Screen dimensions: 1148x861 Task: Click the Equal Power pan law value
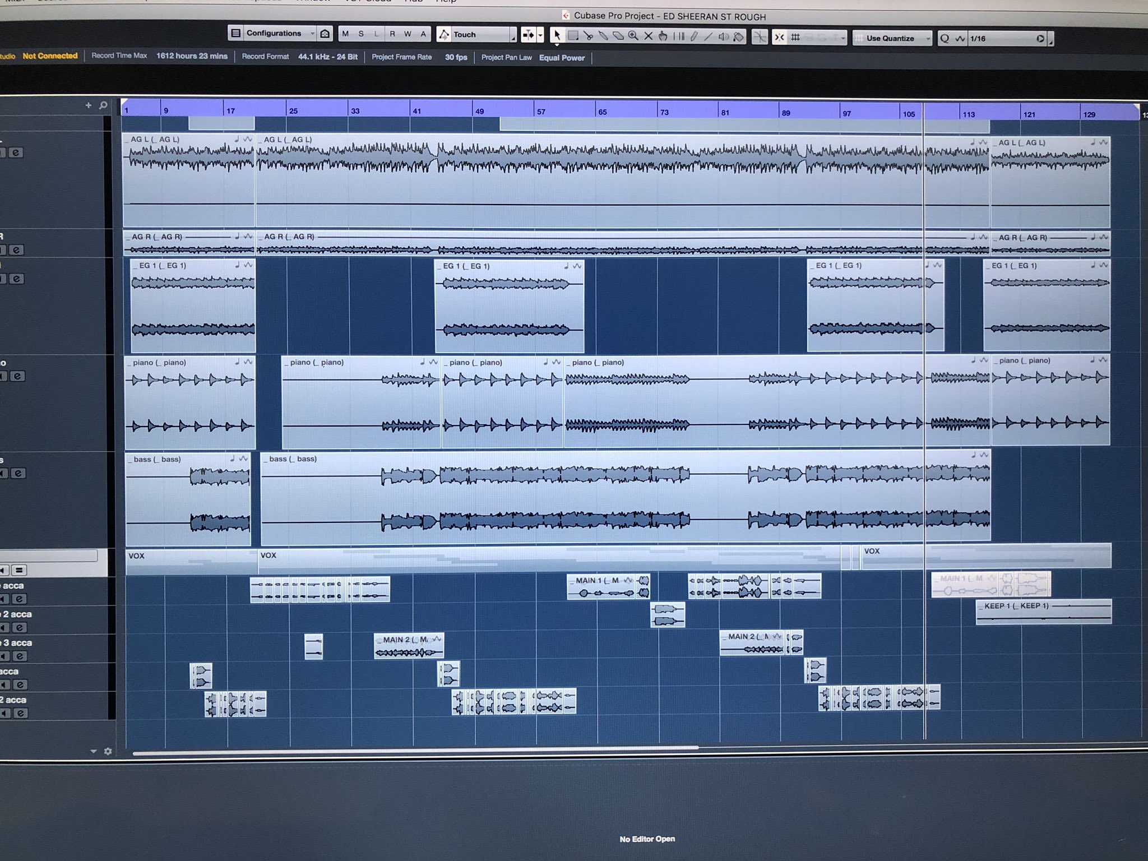pyautogui.click(x=562, y=58)
